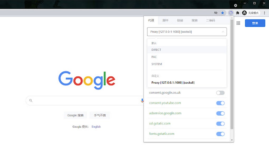Viewport: 269px width, 168px height.
Task: Enable the consent.google.co.uk toggle
Action: pos(220,93)
